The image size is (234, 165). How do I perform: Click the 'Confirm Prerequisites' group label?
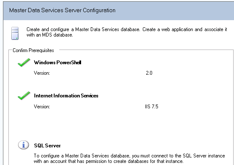(x=33, y=50)
